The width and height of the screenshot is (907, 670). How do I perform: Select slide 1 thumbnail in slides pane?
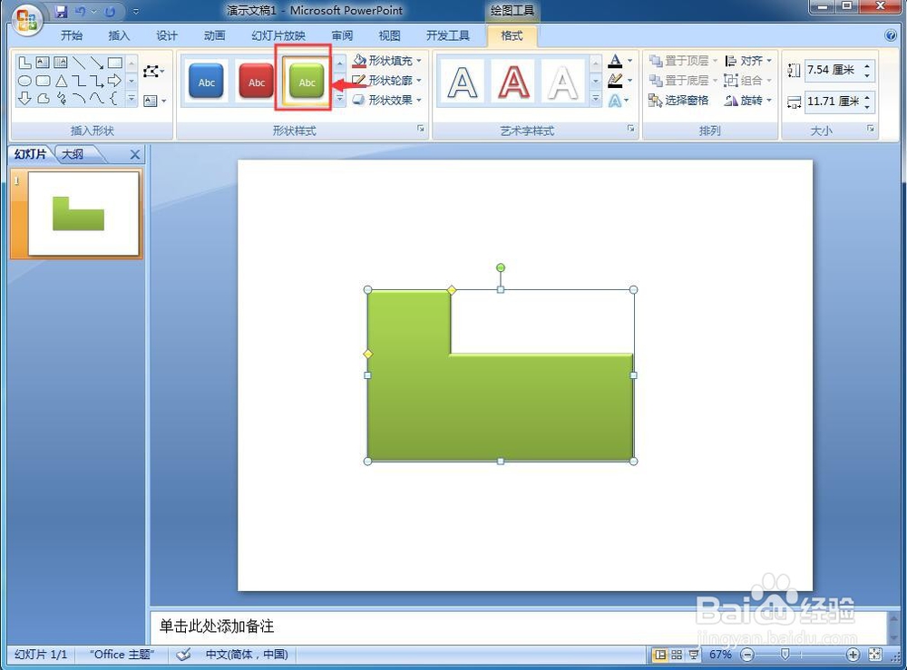[x=83, y=213]
